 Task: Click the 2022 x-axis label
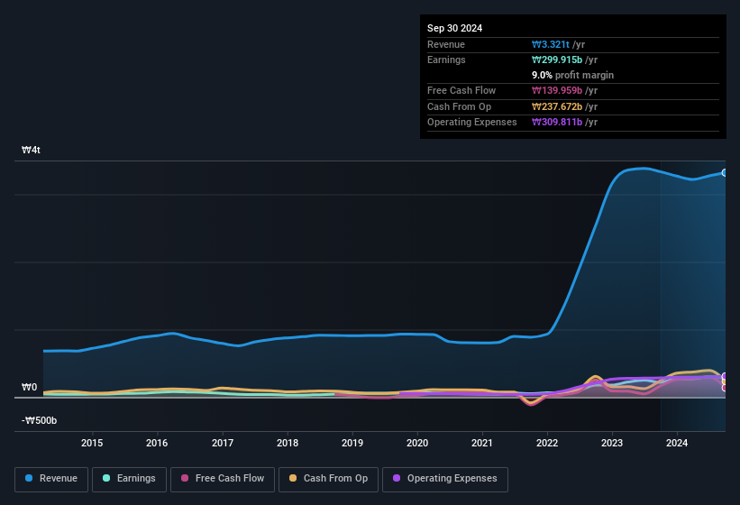[547, 443]
